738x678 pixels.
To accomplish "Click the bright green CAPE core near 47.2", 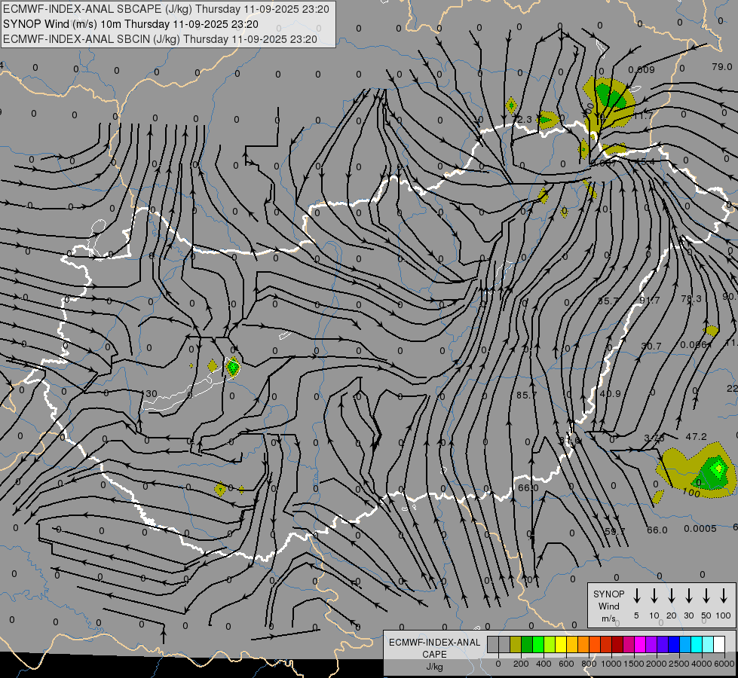I will click(718, 468).
